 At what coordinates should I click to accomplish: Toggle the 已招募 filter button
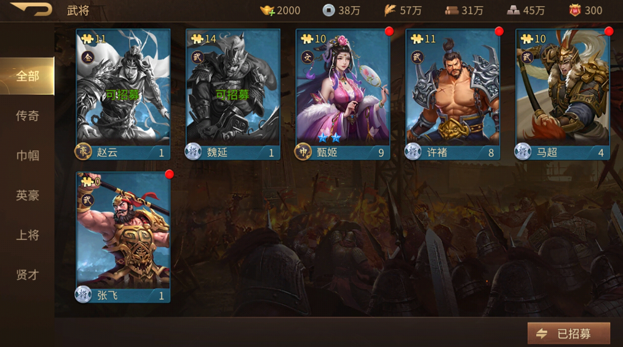[x=568, y=333]
